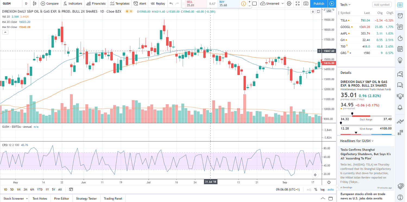The width and height of the screenshot is (407, 202).
Task: Open the Help question mark icon
Action: 400,197
